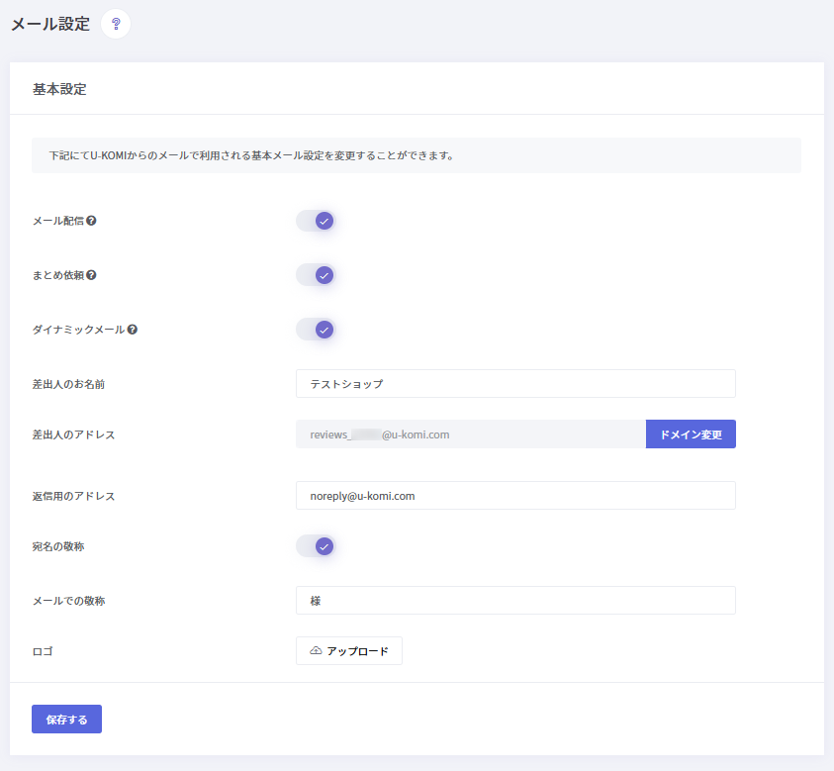
Task: Click the 差出人のお名前 field containing テストショップ
Action: (x=514, y=384)
